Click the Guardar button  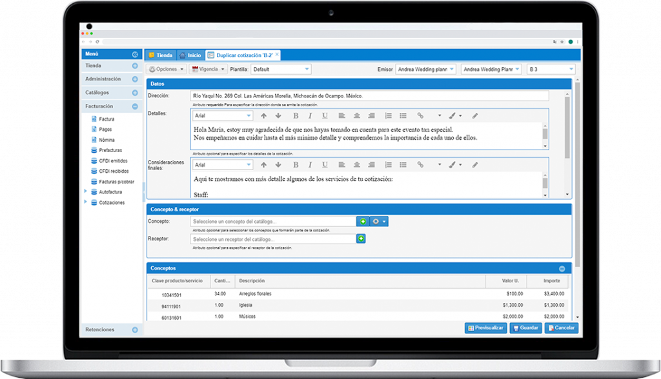point(525,328)
